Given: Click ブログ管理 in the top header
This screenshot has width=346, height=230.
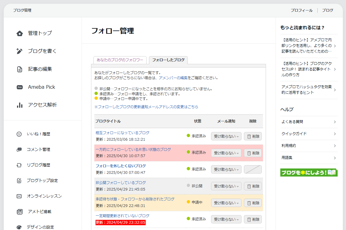Looking at the screenshot, I should click(22, 10).
